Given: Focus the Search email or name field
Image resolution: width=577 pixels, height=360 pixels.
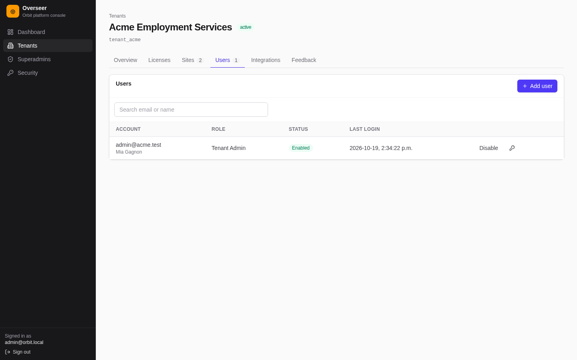Looking at the screenshot, I should point(191,110).
